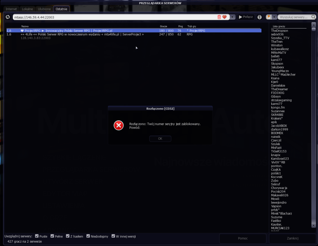The image size is (318, 246).
Task: Click the orange search-type icon beside search box
Action: 268,17
